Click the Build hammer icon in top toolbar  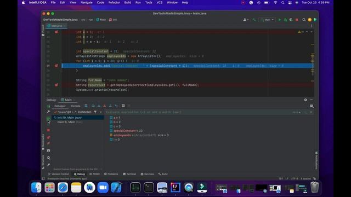[x=254, y=20]
